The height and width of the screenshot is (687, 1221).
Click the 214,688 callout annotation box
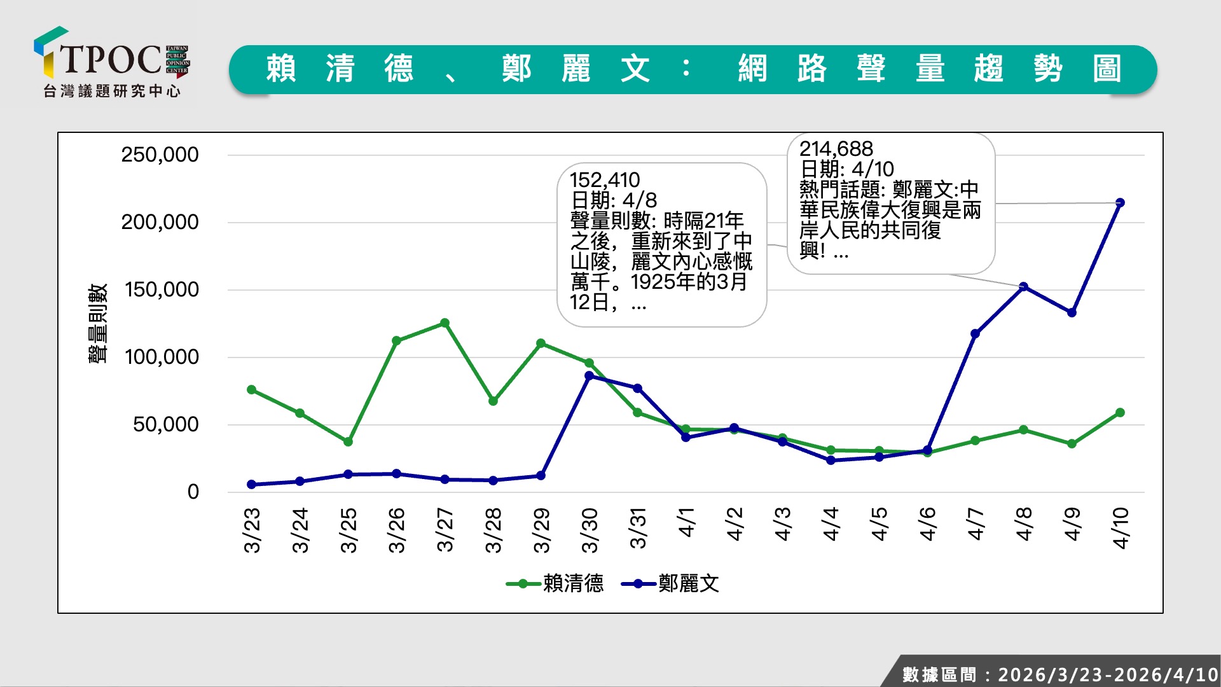[x=890, y=202]
